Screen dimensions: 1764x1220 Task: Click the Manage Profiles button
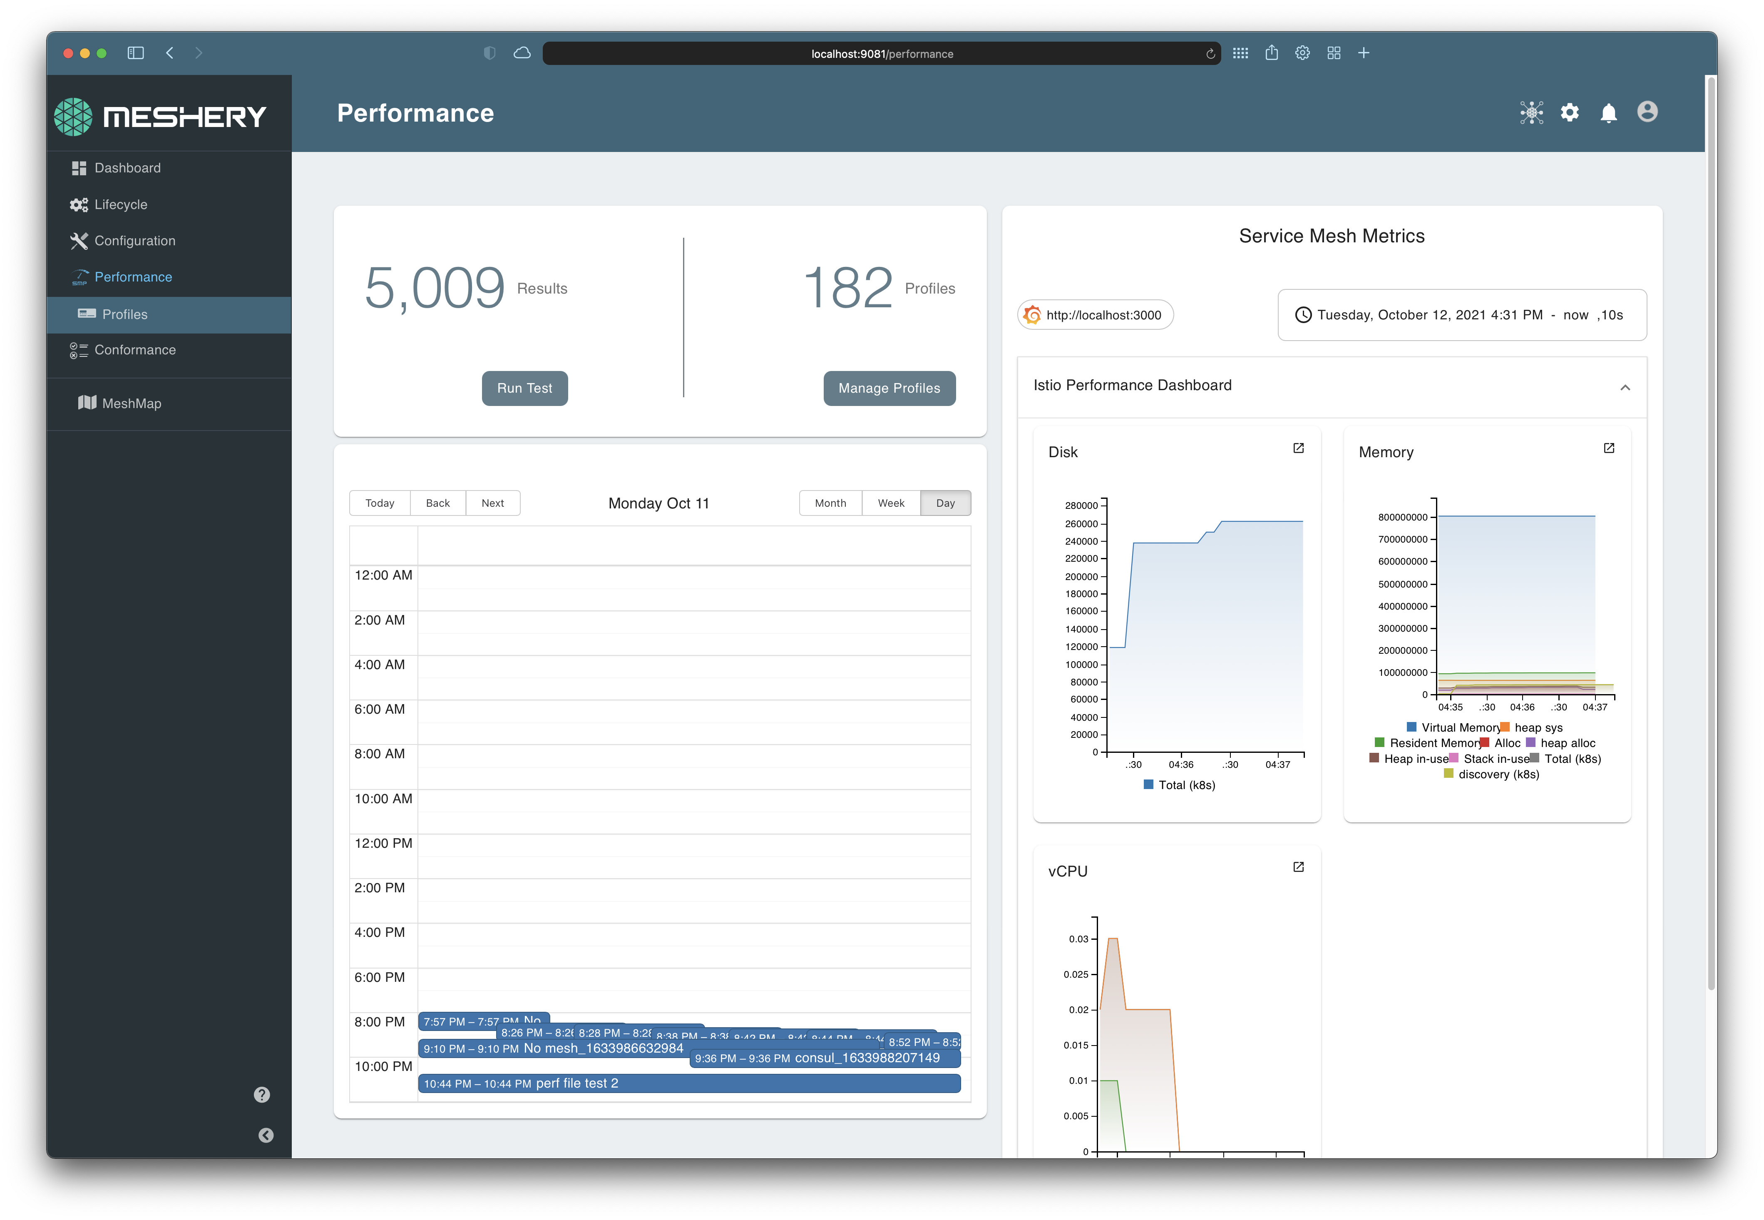[x=889, y=388]
